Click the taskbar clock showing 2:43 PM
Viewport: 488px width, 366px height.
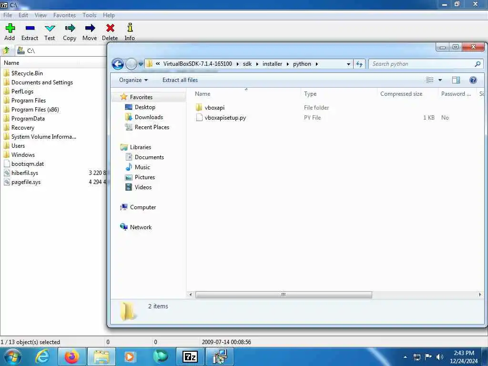pos(464,356)
